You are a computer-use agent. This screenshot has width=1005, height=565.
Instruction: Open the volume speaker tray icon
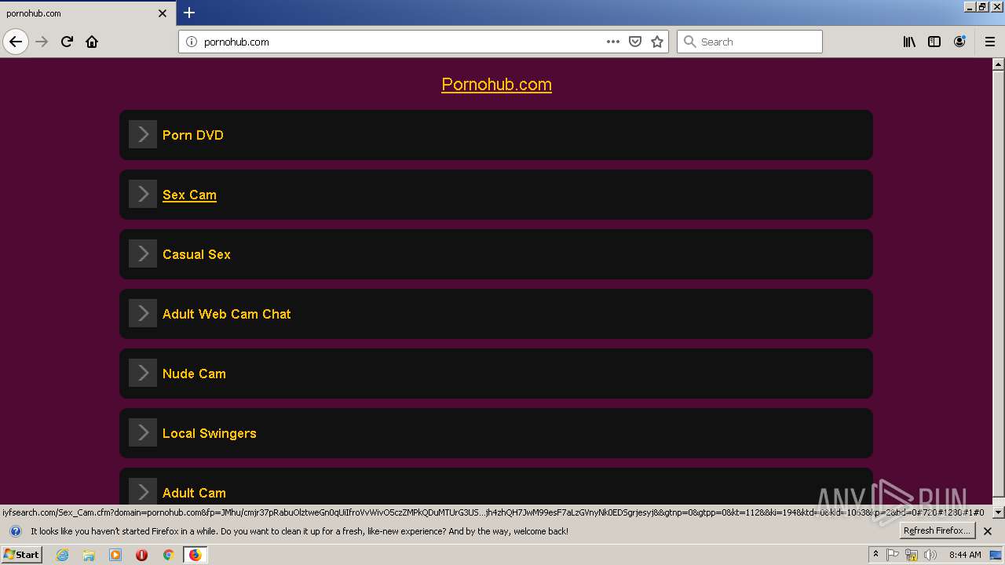click(x=930, y=555)
